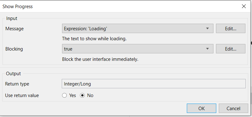Expand the Blocking dropdown arrow
This screenshot has width=252, height=117.
pyautogui.click(x=207, y=49)
